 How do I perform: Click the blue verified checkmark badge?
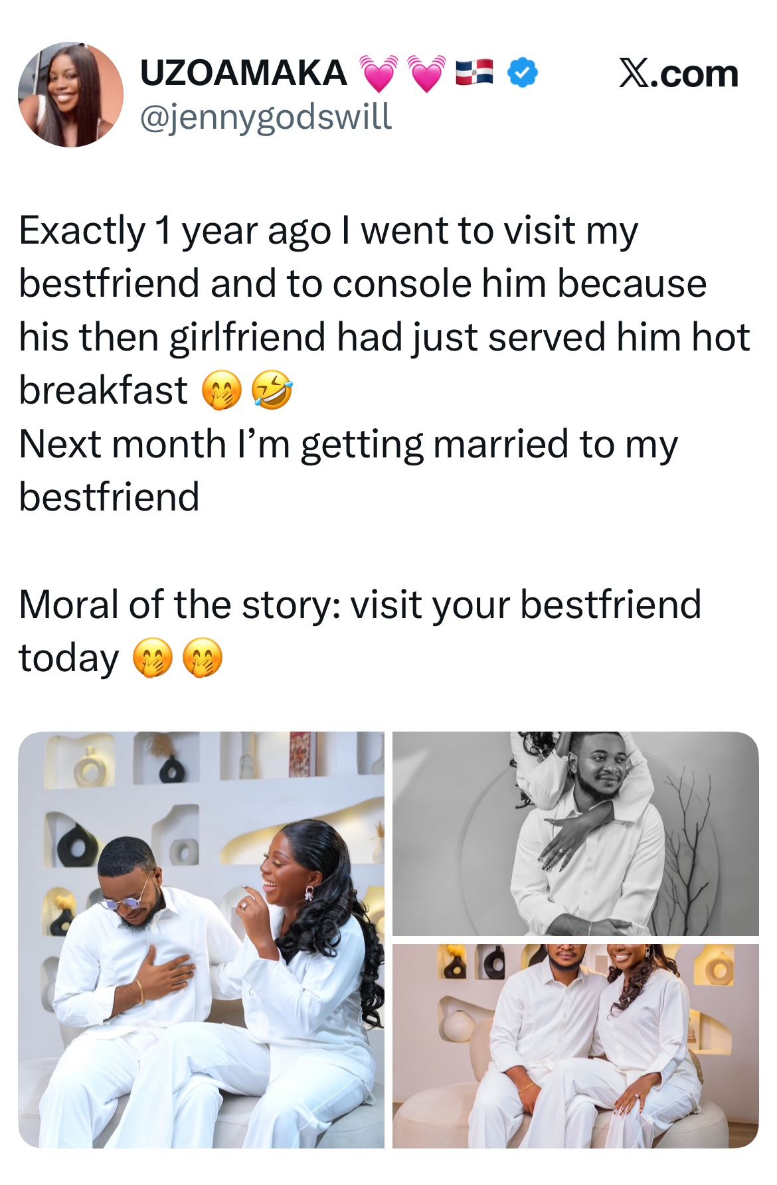[x=523, y=72]
